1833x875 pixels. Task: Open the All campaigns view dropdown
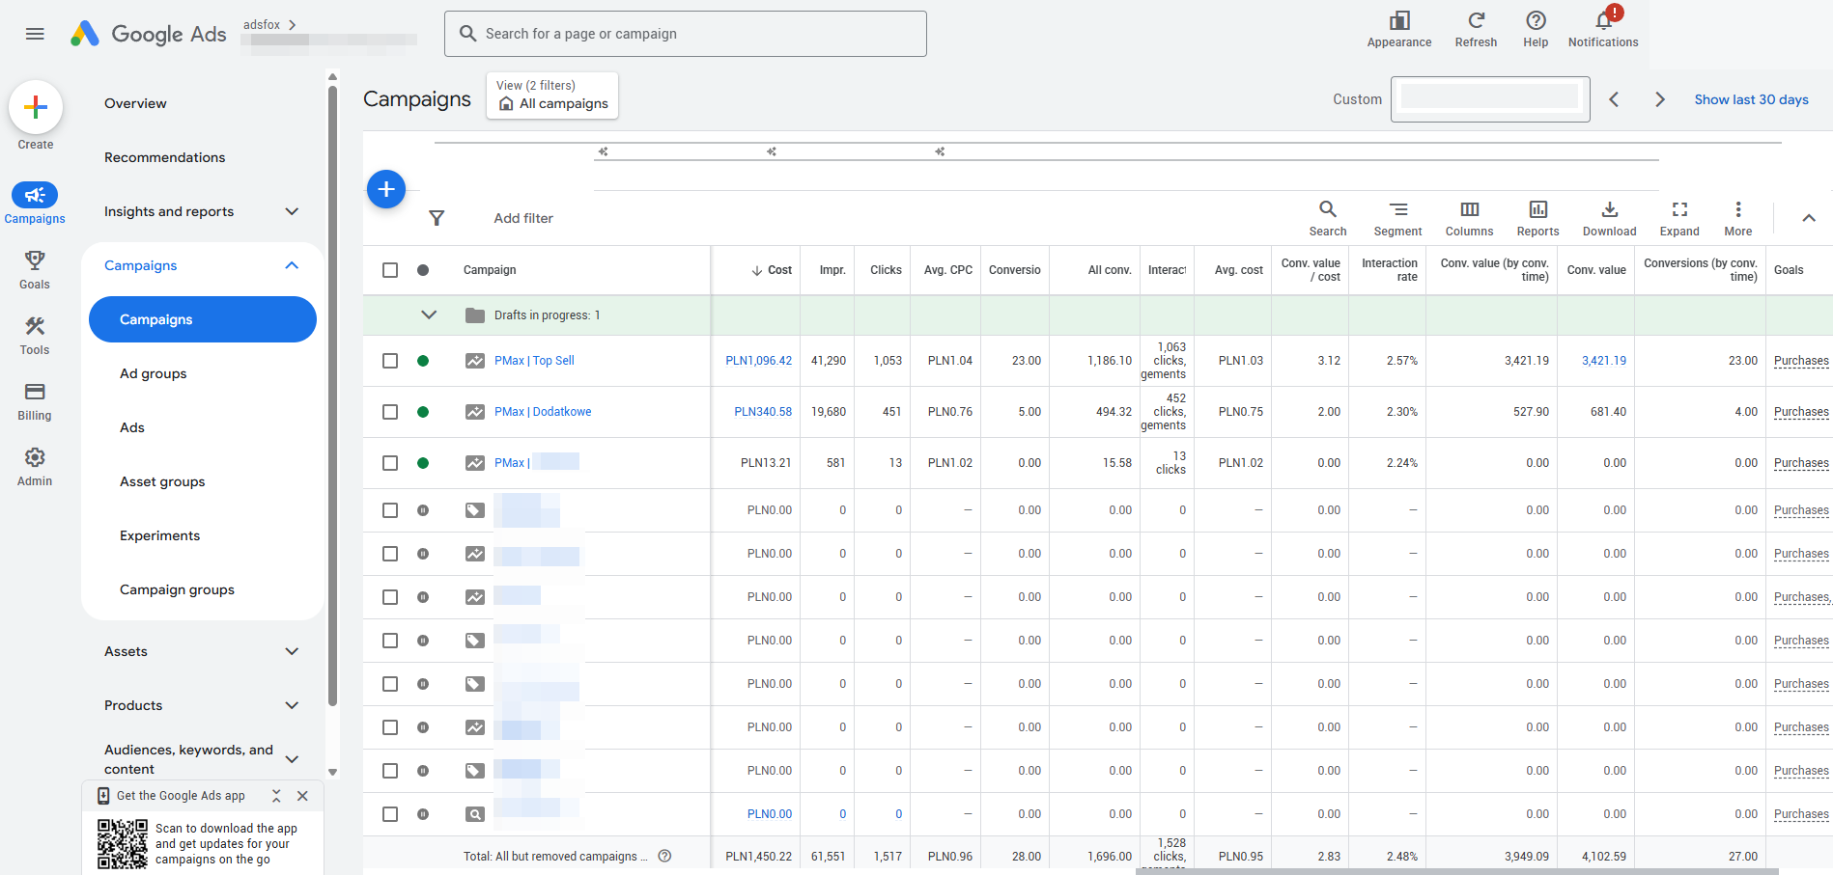click(552, 96)
